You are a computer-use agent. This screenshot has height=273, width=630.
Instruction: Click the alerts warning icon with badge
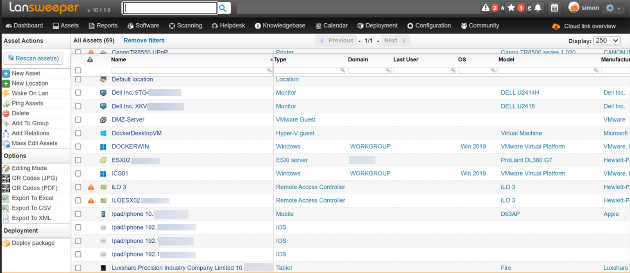pos(489,8)
